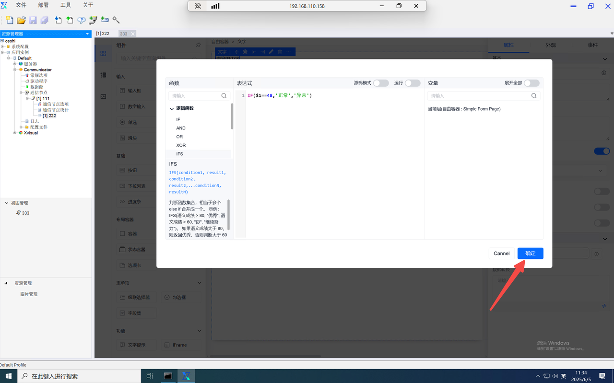The width and height of the screenshot is (614, 383).
Task: Click the magic wand toolbar icon
Action: click(116, 20)
